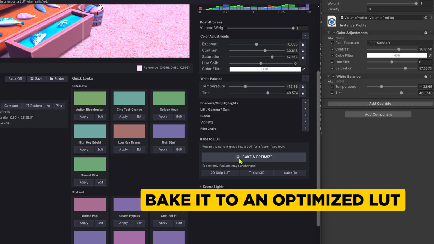Image resolution: width=434 pixels, height=244 pixels.
Task: Lock the Saturation value in Post-Process panel
Action: (x=303, y=57)
